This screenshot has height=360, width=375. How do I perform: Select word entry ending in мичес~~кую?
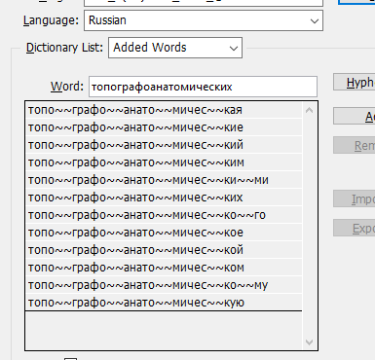pyautogui.click(x=164, y=303)
